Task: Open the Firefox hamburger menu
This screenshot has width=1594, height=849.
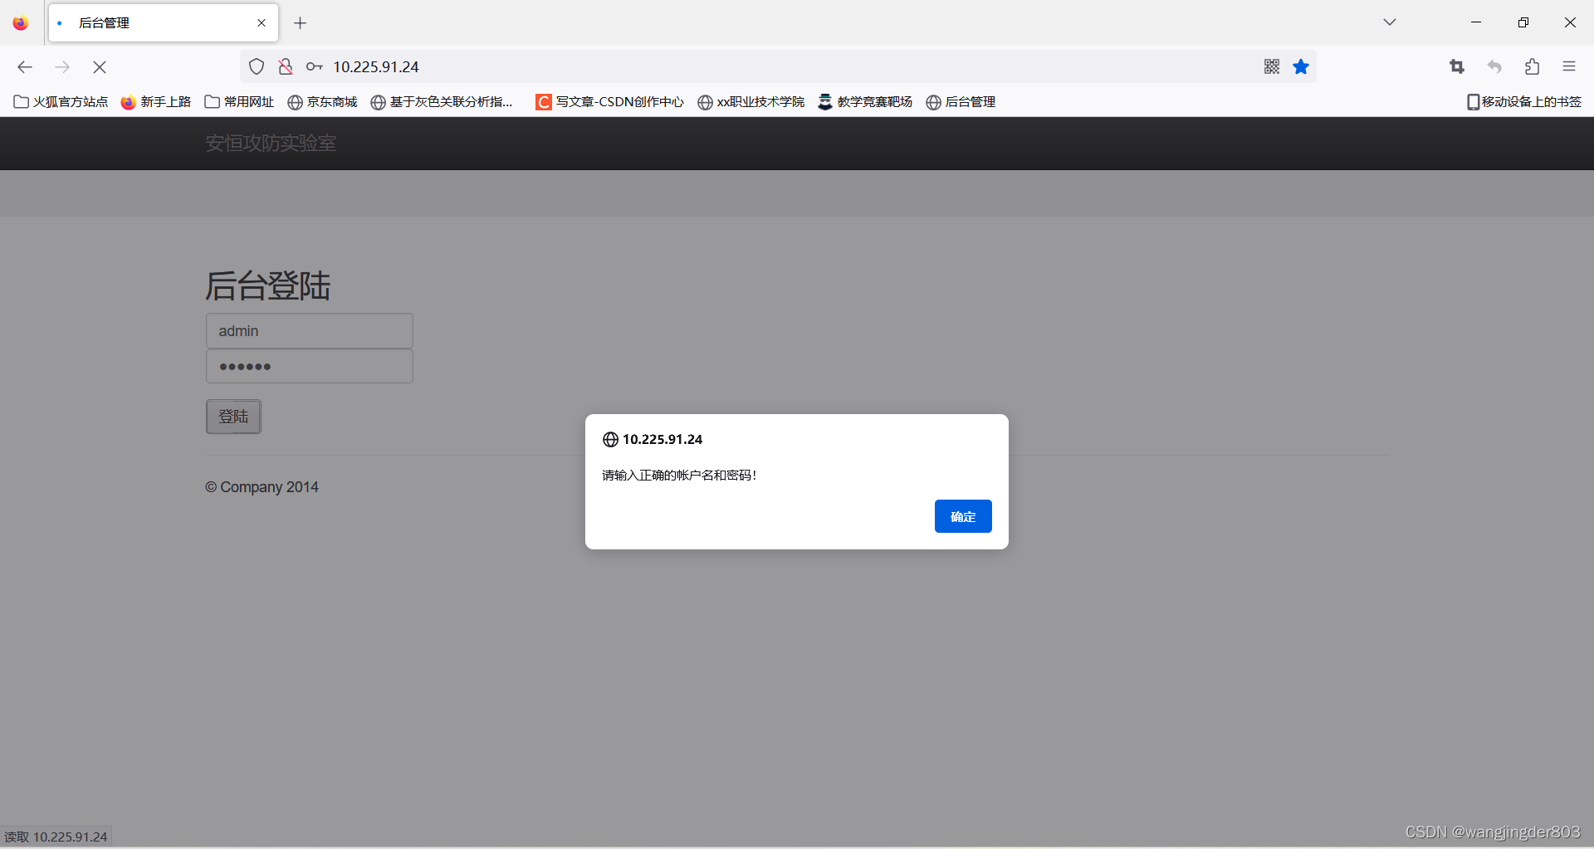Action: coord(1569,66)
